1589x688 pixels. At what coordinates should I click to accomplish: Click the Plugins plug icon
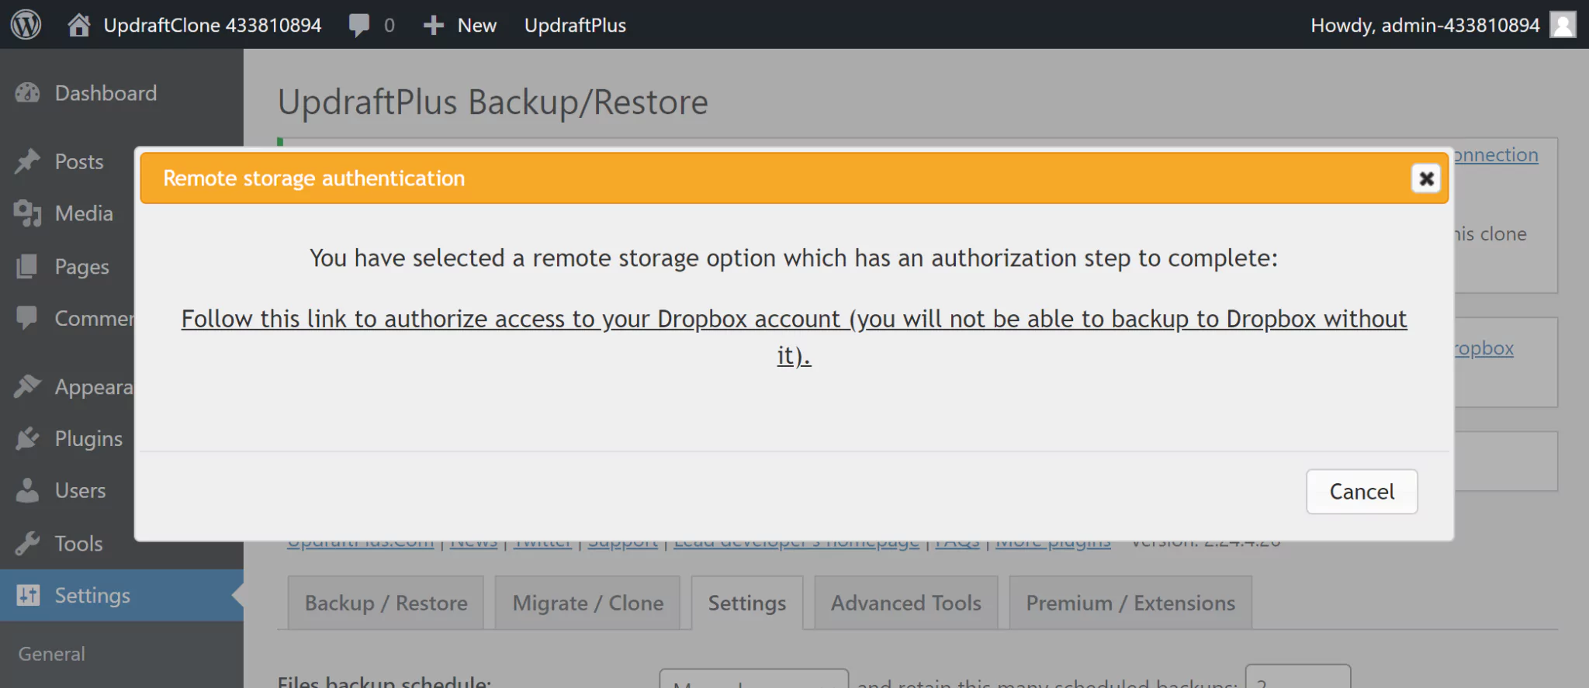point(27,438)
